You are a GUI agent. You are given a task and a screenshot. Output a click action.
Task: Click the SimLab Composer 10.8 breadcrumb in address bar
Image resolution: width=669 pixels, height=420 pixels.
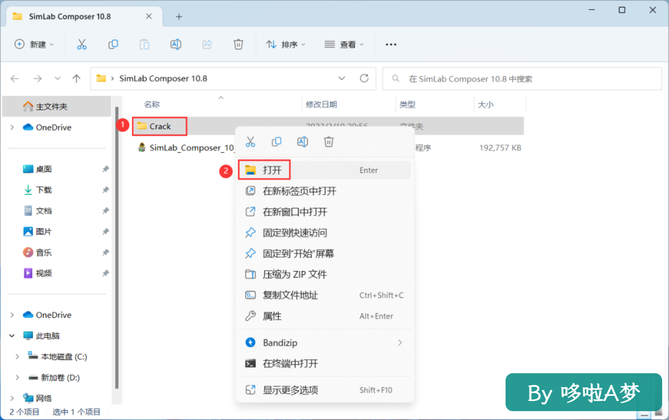tap(163, 78)
